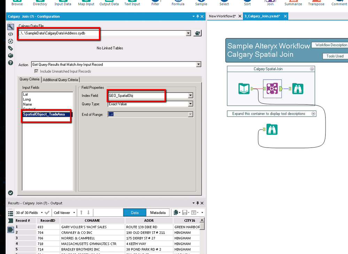Select the Filter tool in the palette
Image resolution: width=348 pixels, height=254 pixels.
tap(155, 3)
